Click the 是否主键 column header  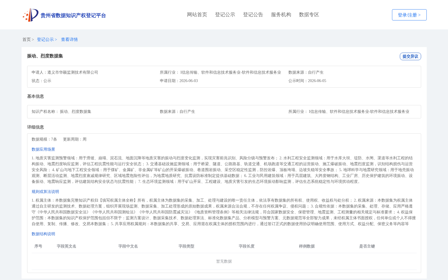(x=367, y=246)
